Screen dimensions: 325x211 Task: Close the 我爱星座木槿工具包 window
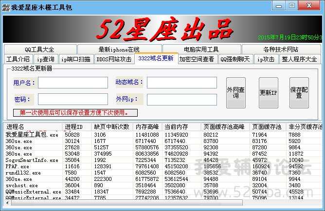[x=309, y=5]
